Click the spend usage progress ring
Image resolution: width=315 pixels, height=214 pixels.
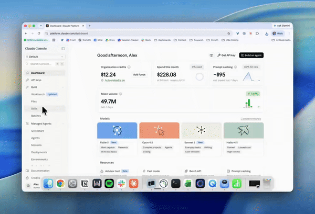(x=199, y=77)
